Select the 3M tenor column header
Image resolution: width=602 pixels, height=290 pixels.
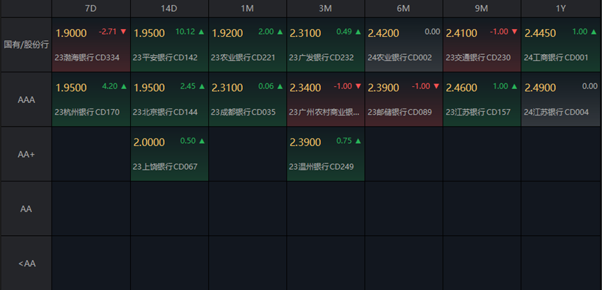coord(325,8)
